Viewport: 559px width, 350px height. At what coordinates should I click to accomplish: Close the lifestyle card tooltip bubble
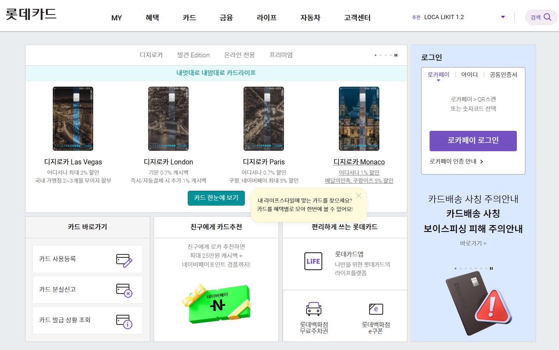(359, 195)
